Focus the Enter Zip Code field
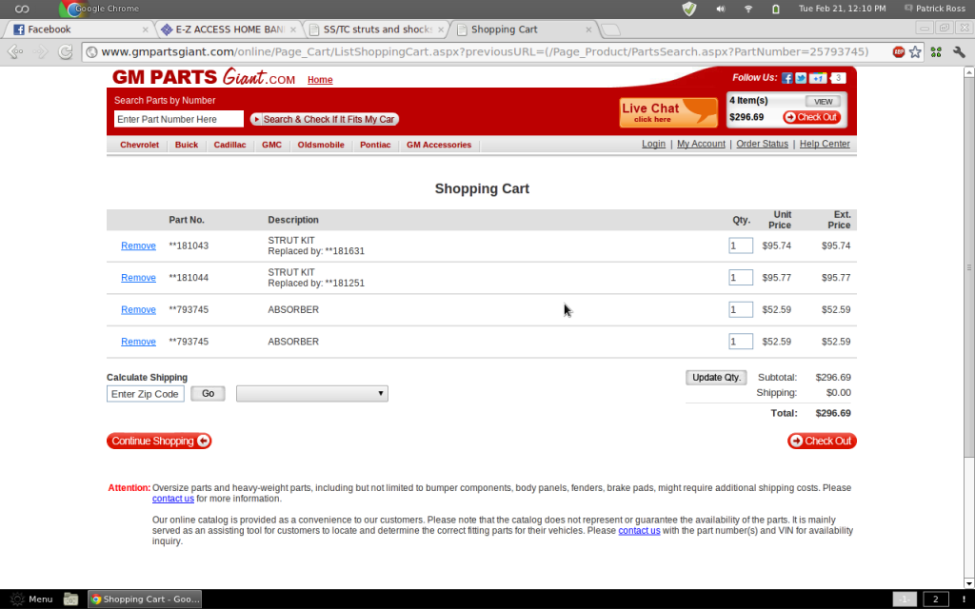The width and height of the screenshot is (975, 609). click(146, 394)
